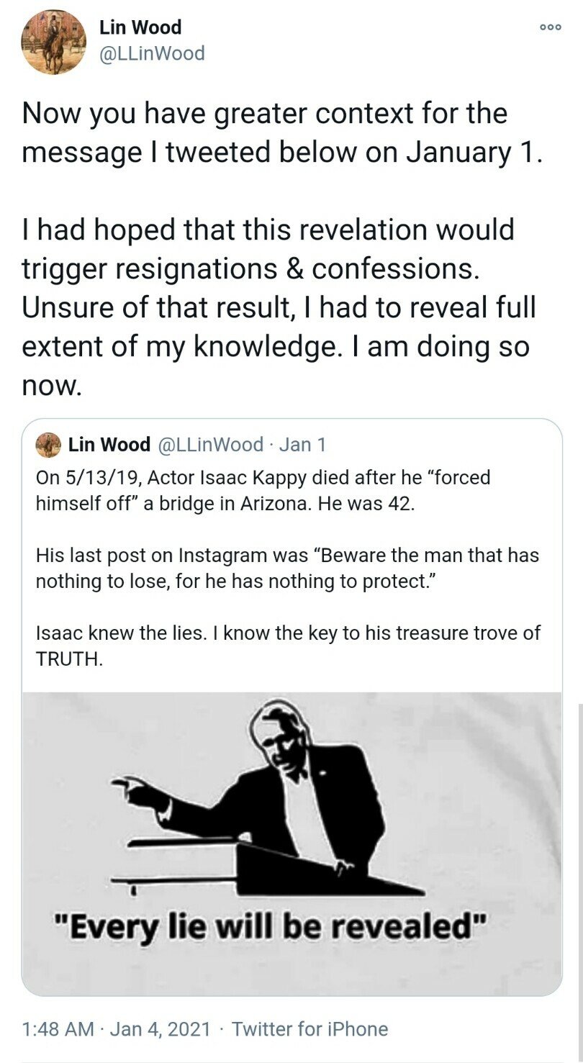Click @LLinWood handle in the quoted tweet
This screenshot has height=1063, width=583.
[x=210, y=445]
